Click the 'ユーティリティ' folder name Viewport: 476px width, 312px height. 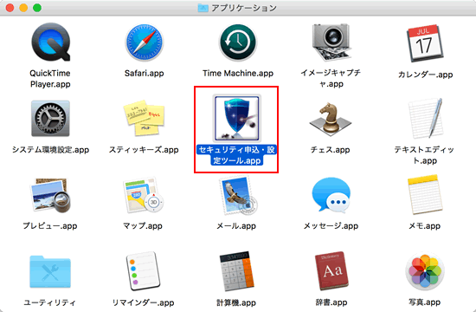(50, 302)
